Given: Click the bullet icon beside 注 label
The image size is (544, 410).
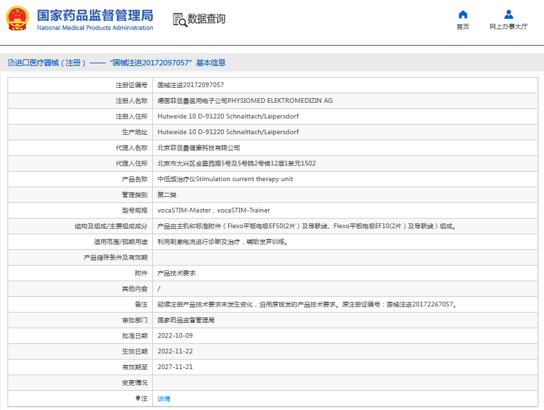Looking at the screenshot, I should [138, 398].
